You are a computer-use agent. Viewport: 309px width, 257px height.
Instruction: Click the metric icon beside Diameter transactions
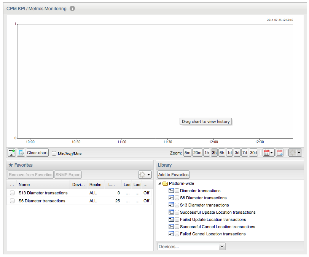(171, 191)
